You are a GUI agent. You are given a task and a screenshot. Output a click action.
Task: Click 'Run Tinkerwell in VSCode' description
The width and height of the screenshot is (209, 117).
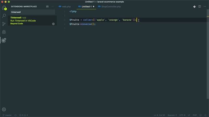(x=23, y=21)
